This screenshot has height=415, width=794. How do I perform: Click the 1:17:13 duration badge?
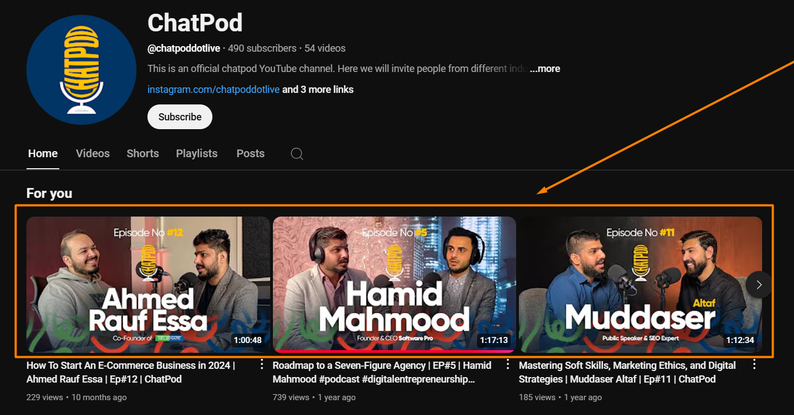coord(494,340)
